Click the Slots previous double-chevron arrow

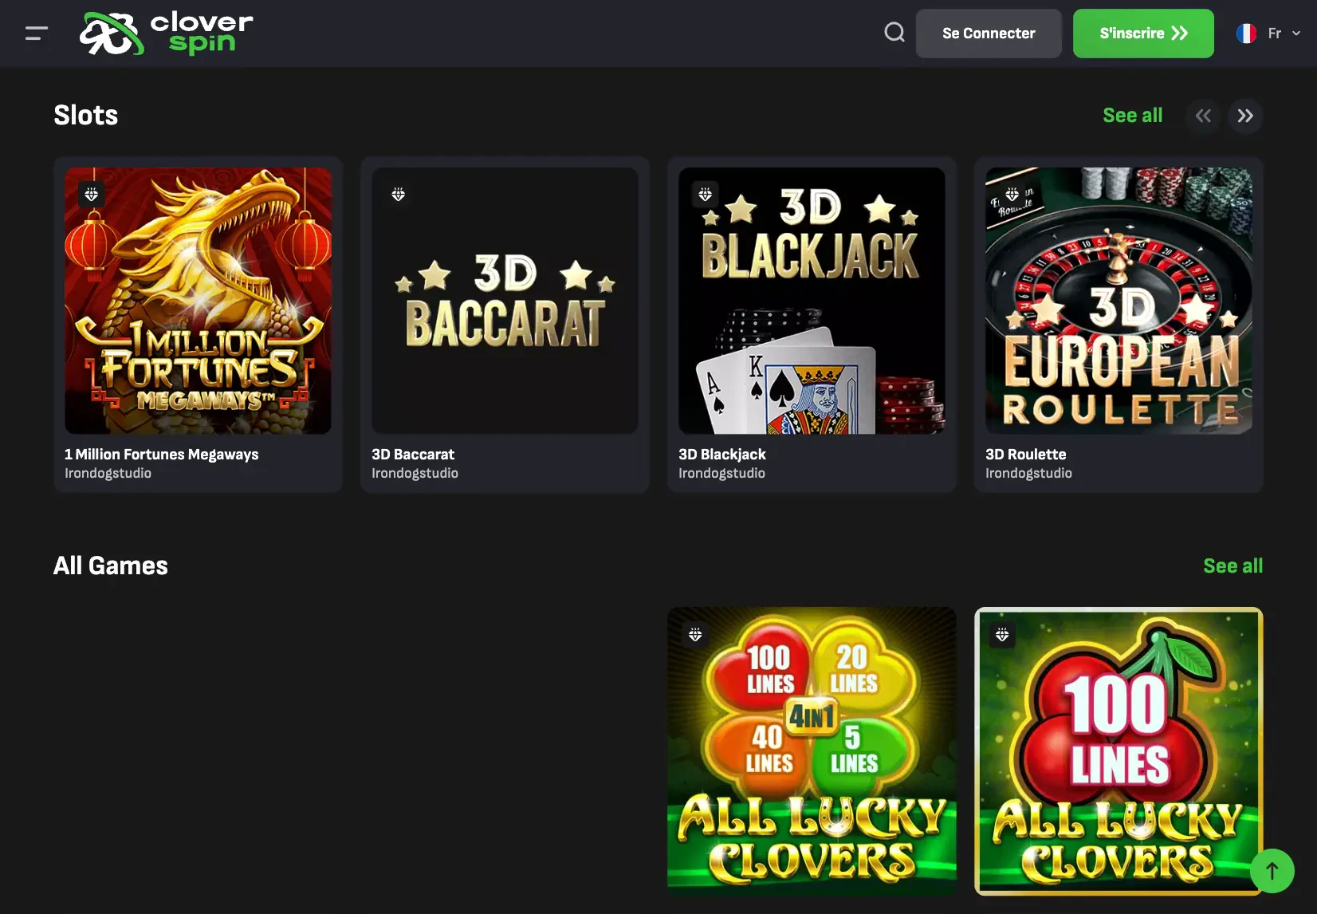coord(1203,116)
